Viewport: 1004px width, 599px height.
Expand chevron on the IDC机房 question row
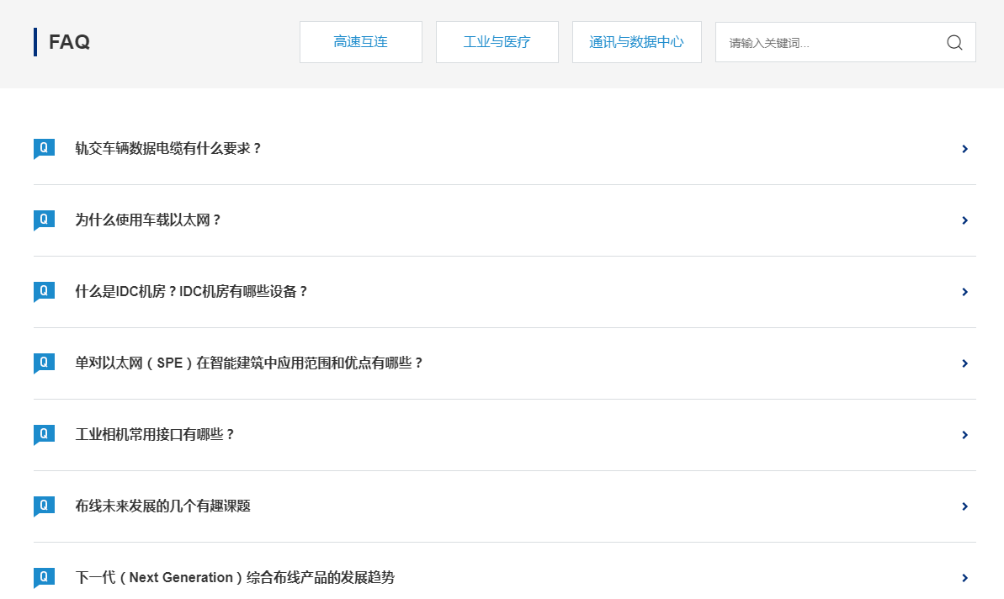pyautogui.click(x=964, y=292)
